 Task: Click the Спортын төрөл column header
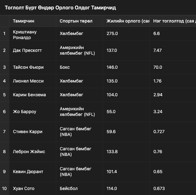tap(79, 21)
